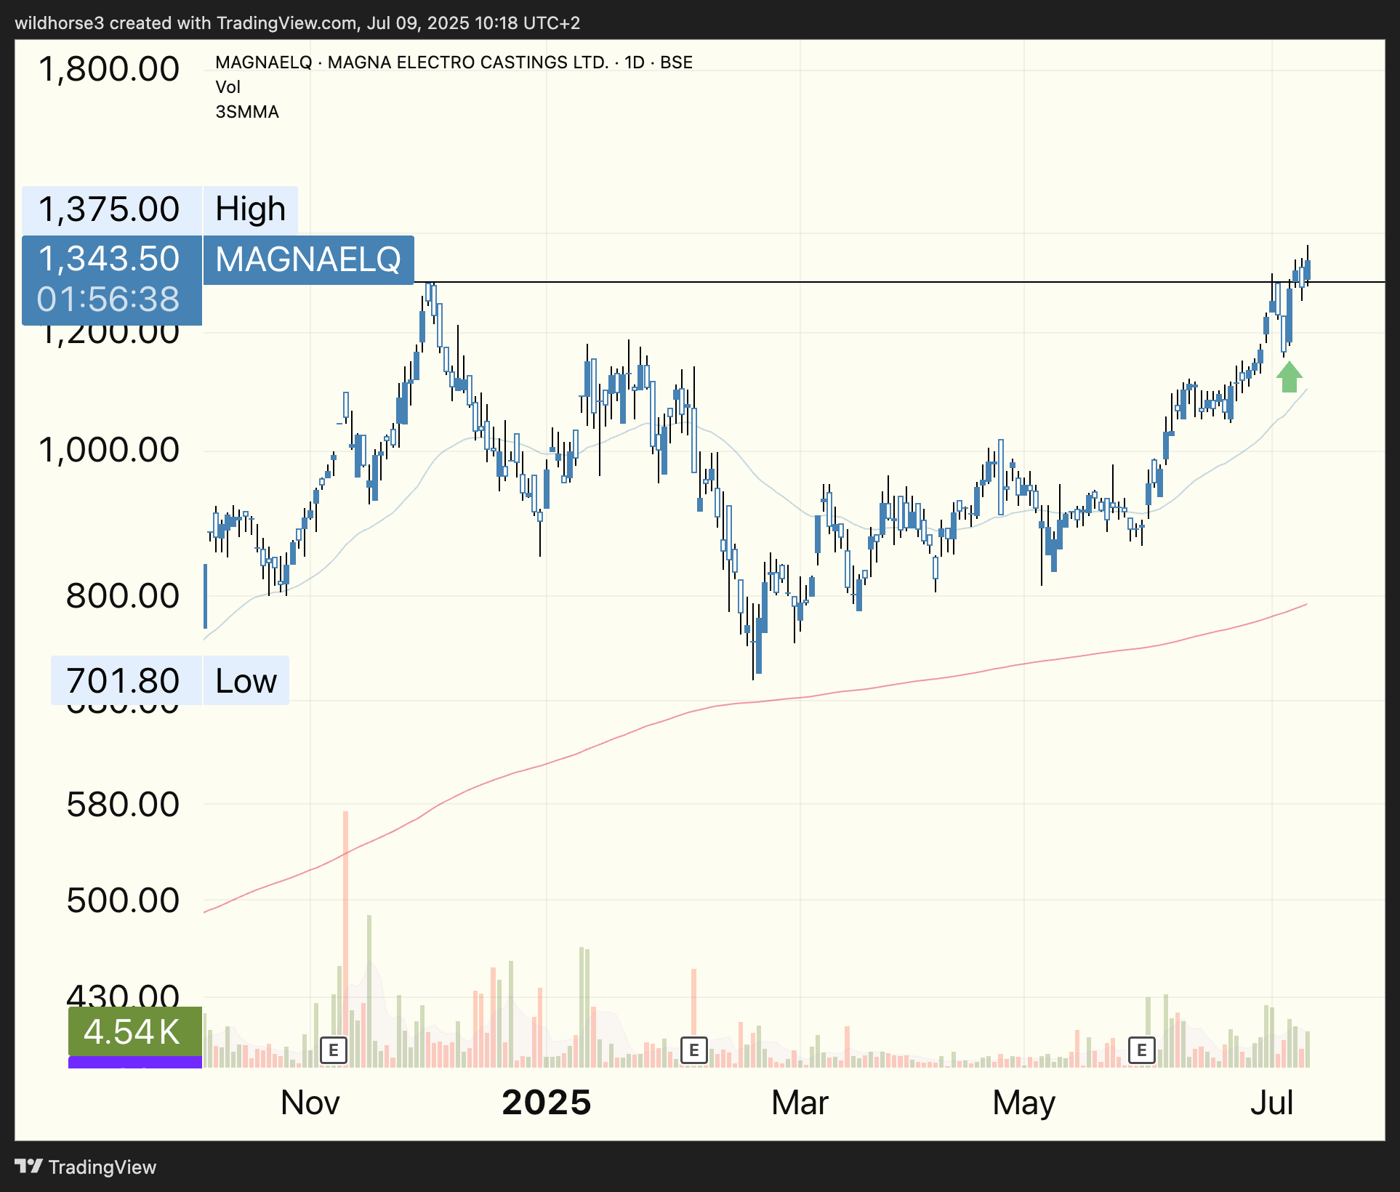Click the 1,000.00 price axis value
The height and width of the screenshot is (1192, 1400).
pyautogui.click(x=109, y=450)
